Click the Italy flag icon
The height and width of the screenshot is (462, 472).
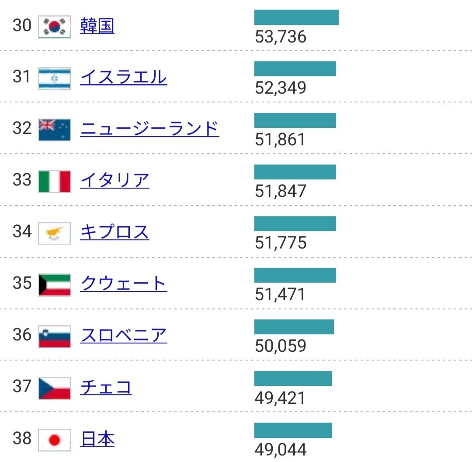pyautogui.click(x=54, y=182)
